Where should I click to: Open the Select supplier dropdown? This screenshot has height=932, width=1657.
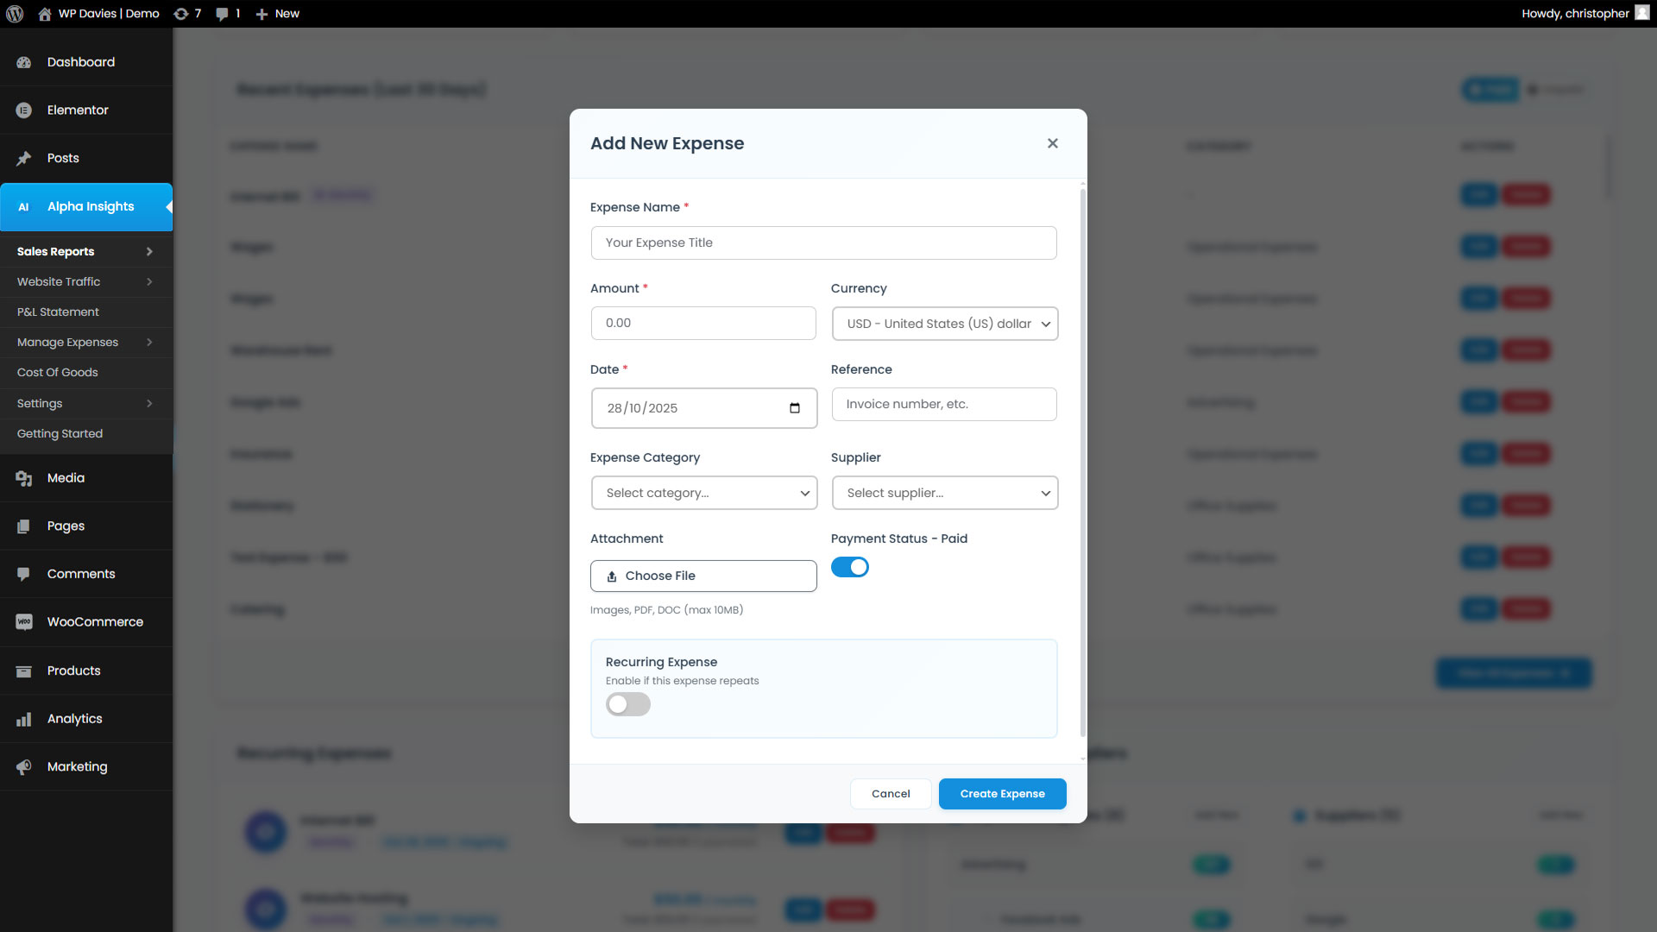point(944,493)
